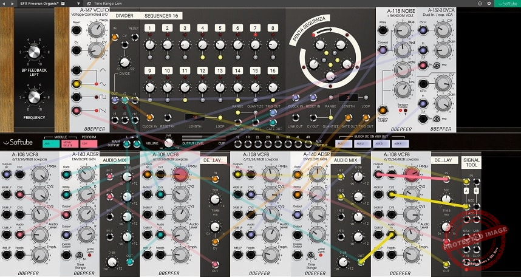Image resolution: width=521 pixels, height=277 pixels.
Task: Click the Divider RESET jack
Action: 135,37
